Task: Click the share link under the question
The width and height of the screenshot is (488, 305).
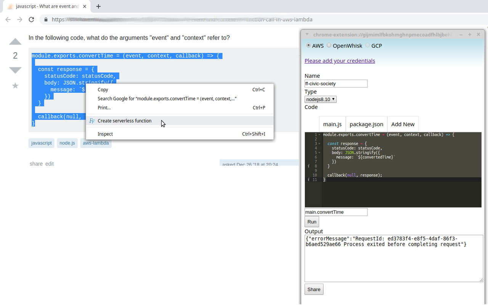Action: click(x=36, y=164)
